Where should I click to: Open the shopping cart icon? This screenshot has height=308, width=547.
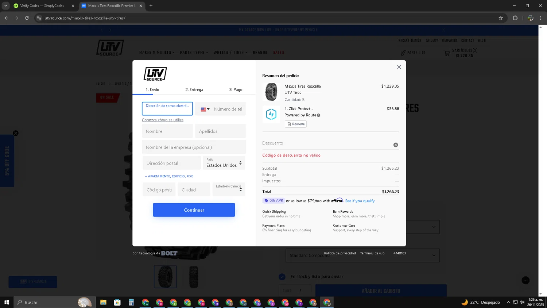[447, 53]
